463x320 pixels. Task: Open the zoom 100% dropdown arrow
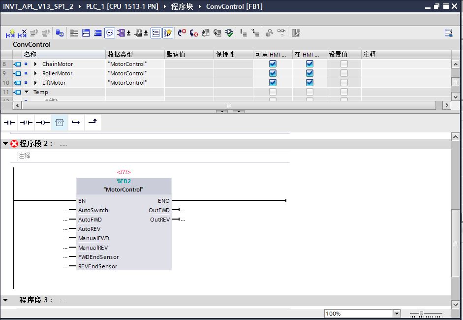pos(397,314)
